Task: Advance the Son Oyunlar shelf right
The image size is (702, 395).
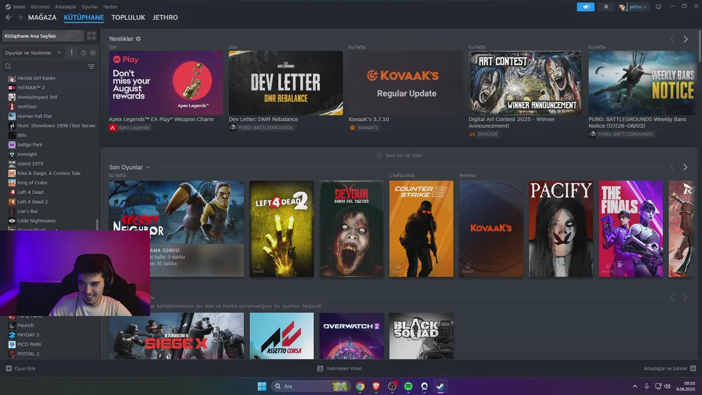Action: pyautogui.click(x=685, y=167)
